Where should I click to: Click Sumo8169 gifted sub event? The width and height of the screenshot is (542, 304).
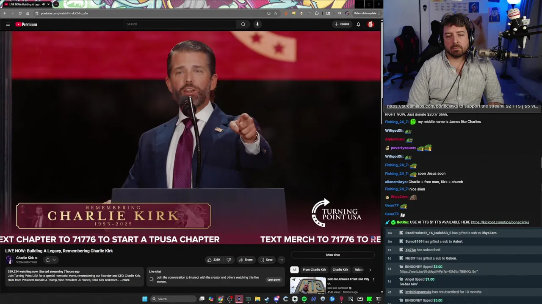click(x=434, y=241)
